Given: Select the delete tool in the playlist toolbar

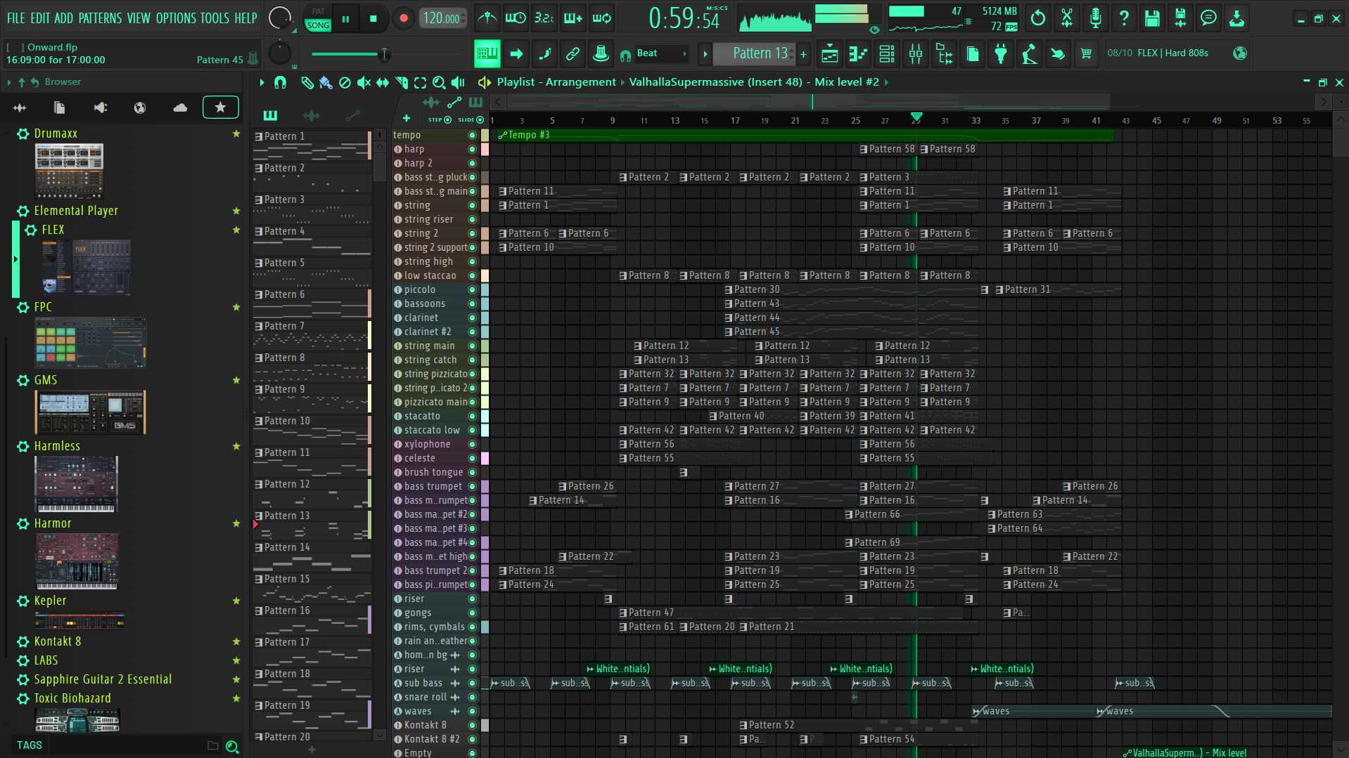Looking at the screenshot, I should (345, 82).
